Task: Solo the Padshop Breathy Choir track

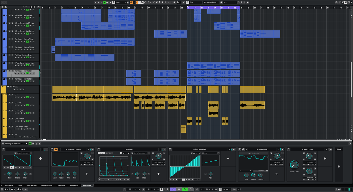Action: pos(12,55)
